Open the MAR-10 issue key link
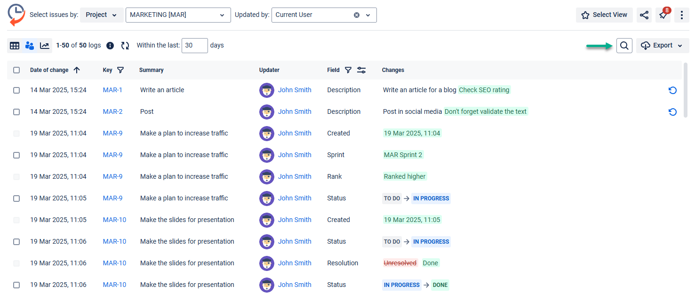The height and width of the screenshot is (294, 695). tap(114, 220)
